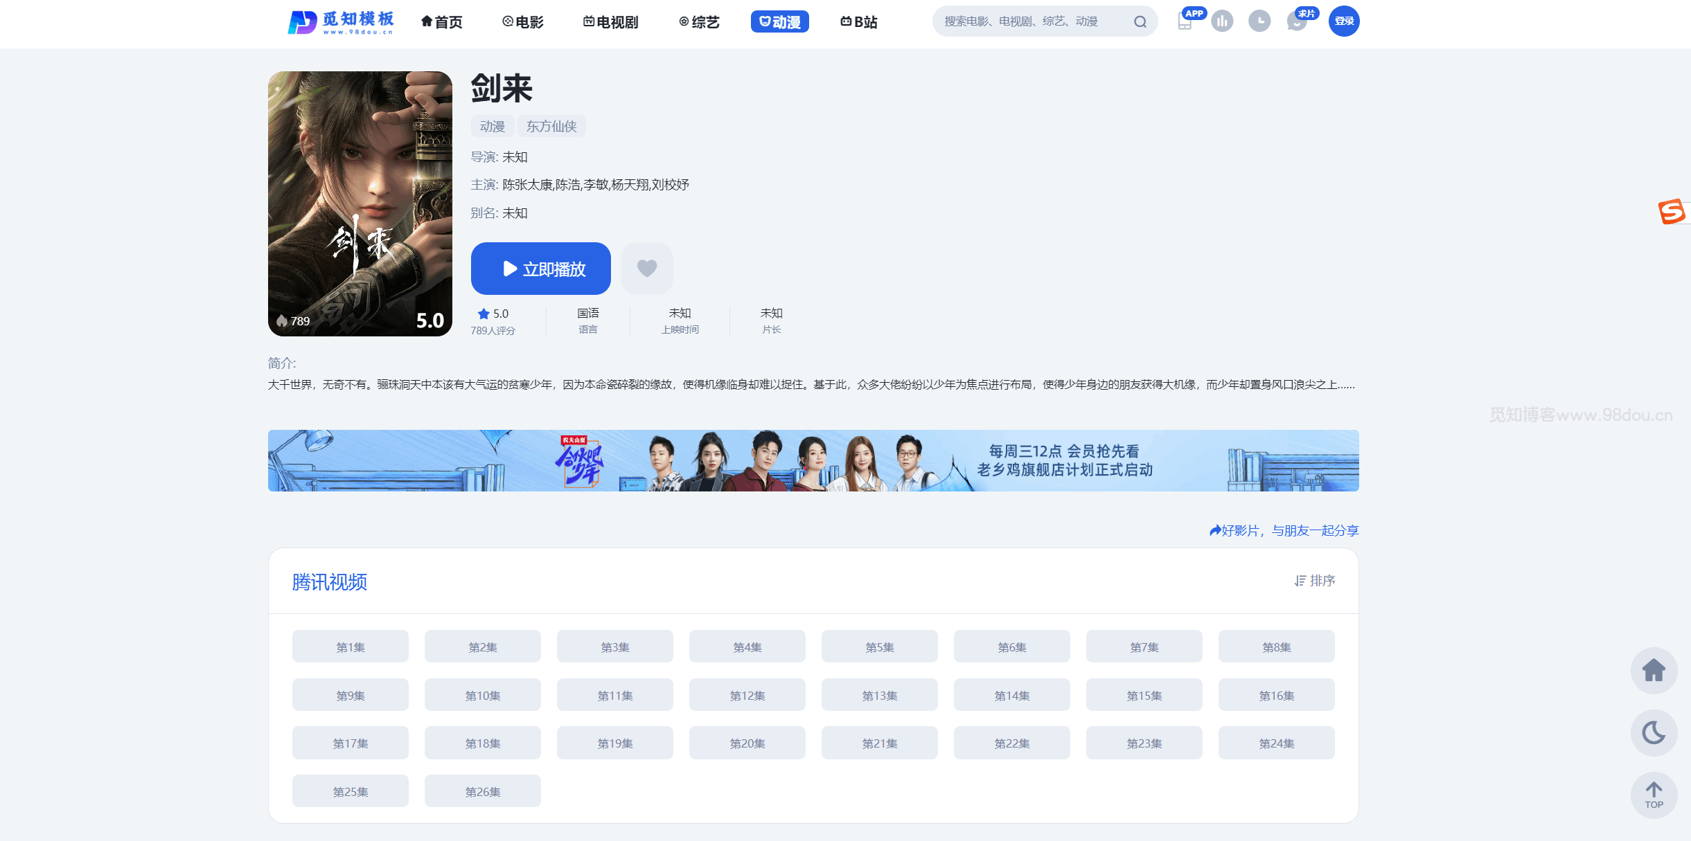The height and width of the screenshot is (841, 1691).
Task: Play episode 第4集
Action: (747, 646)
